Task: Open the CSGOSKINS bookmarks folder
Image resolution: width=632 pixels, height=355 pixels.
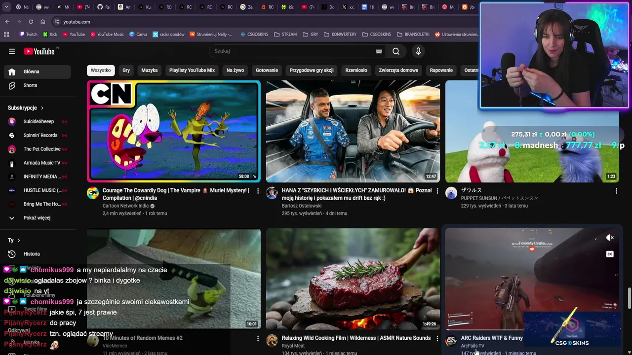Action: (376, 35)
